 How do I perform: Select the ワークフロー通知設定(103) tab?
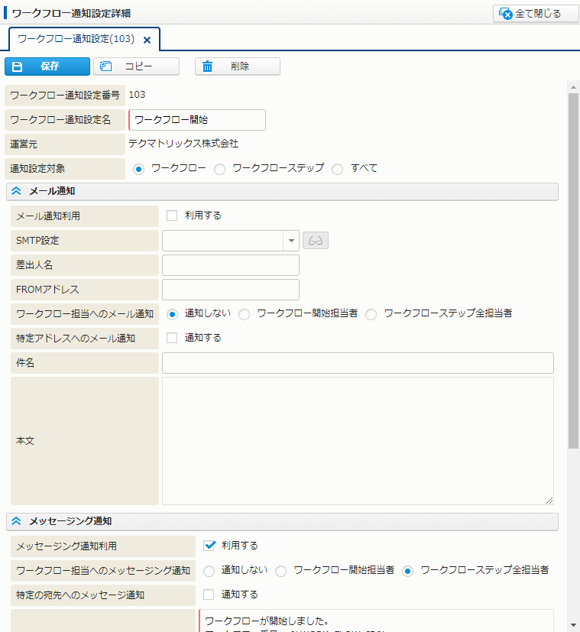pos(75,39)
